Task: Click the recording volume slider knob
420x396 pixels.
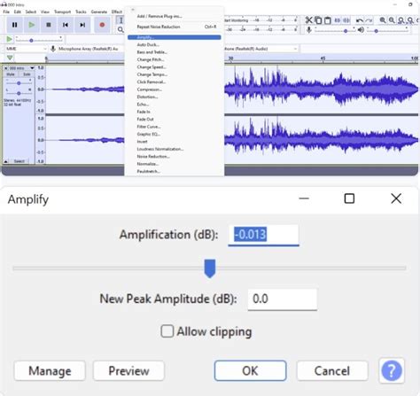Action: click(346, 31)
